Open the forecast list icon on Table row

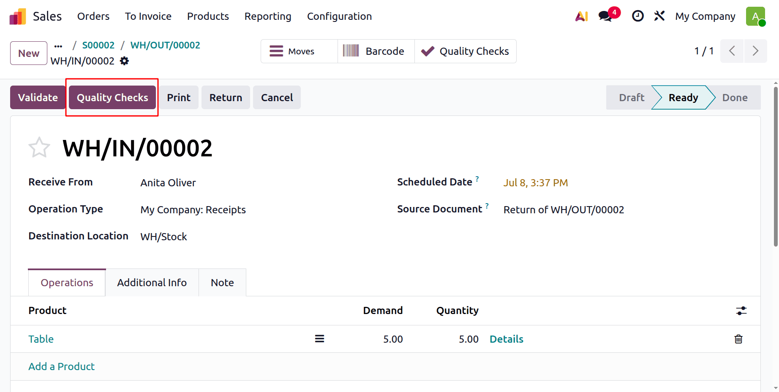coord(319,339)
